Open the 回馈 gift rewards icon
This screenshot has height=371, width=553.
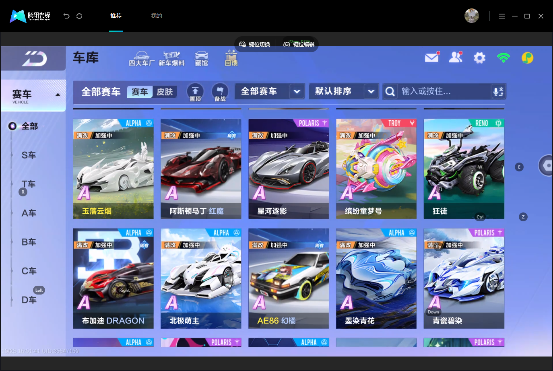click(231, 59)
